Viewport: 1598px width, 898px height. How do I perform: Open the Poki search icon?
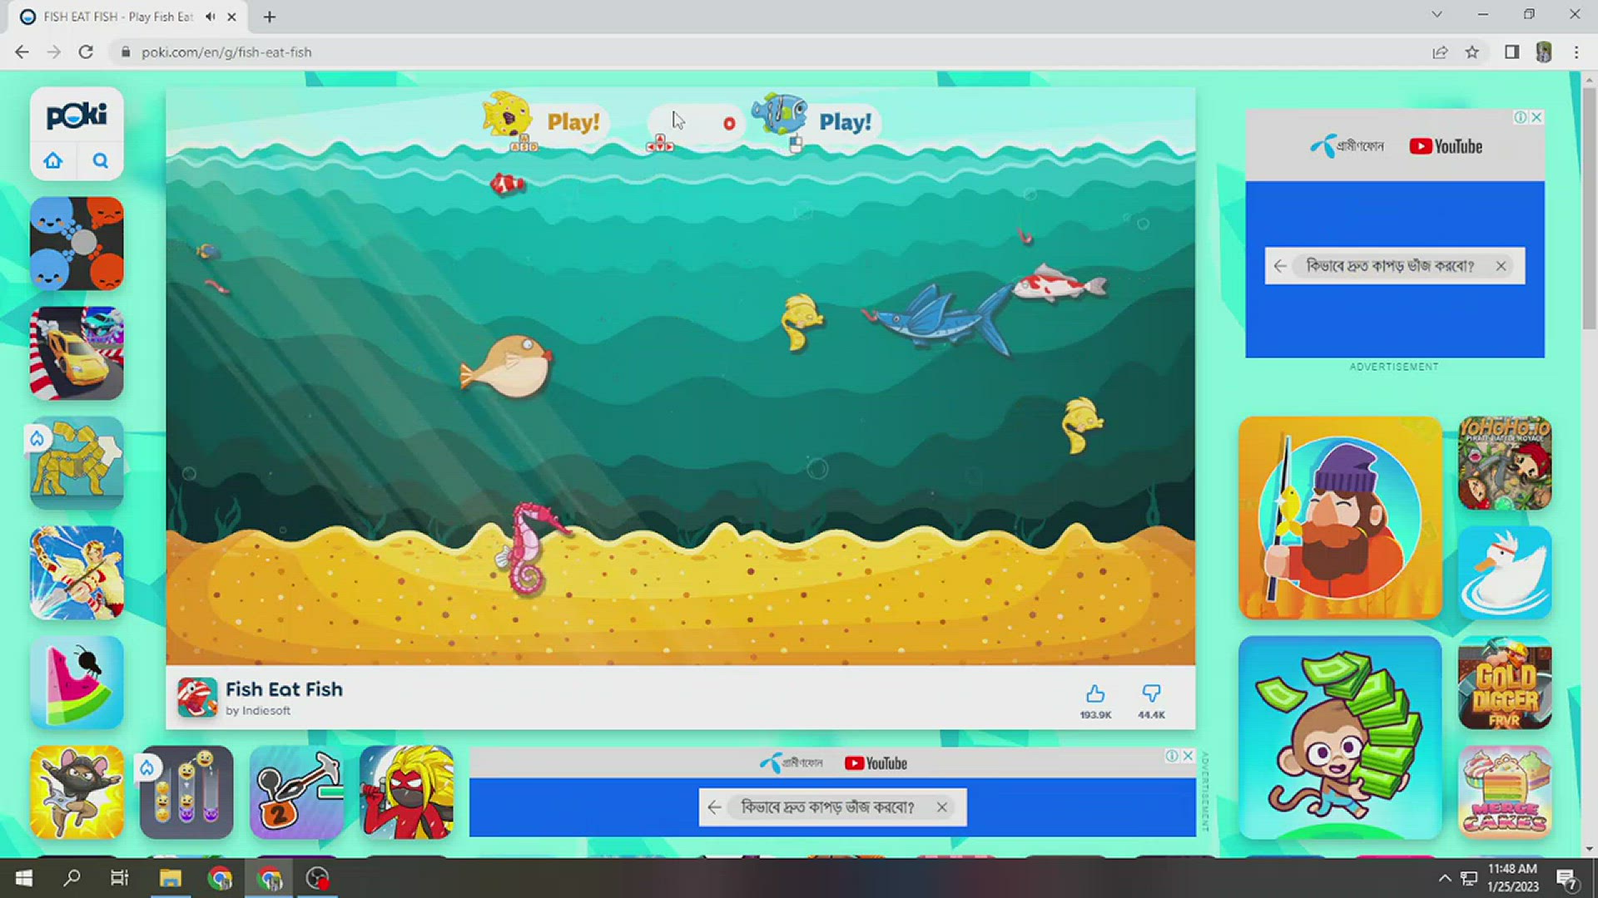[101, 160]
